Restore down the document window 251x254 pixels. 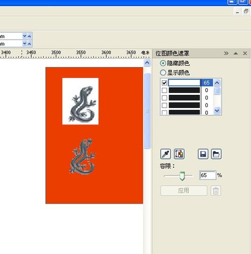point(246,12)
